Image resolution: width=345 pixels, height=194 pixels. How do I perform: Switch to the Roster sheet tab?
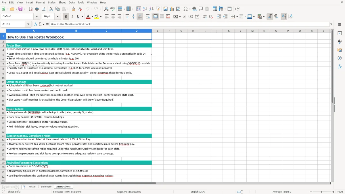(x=32, y=187)
